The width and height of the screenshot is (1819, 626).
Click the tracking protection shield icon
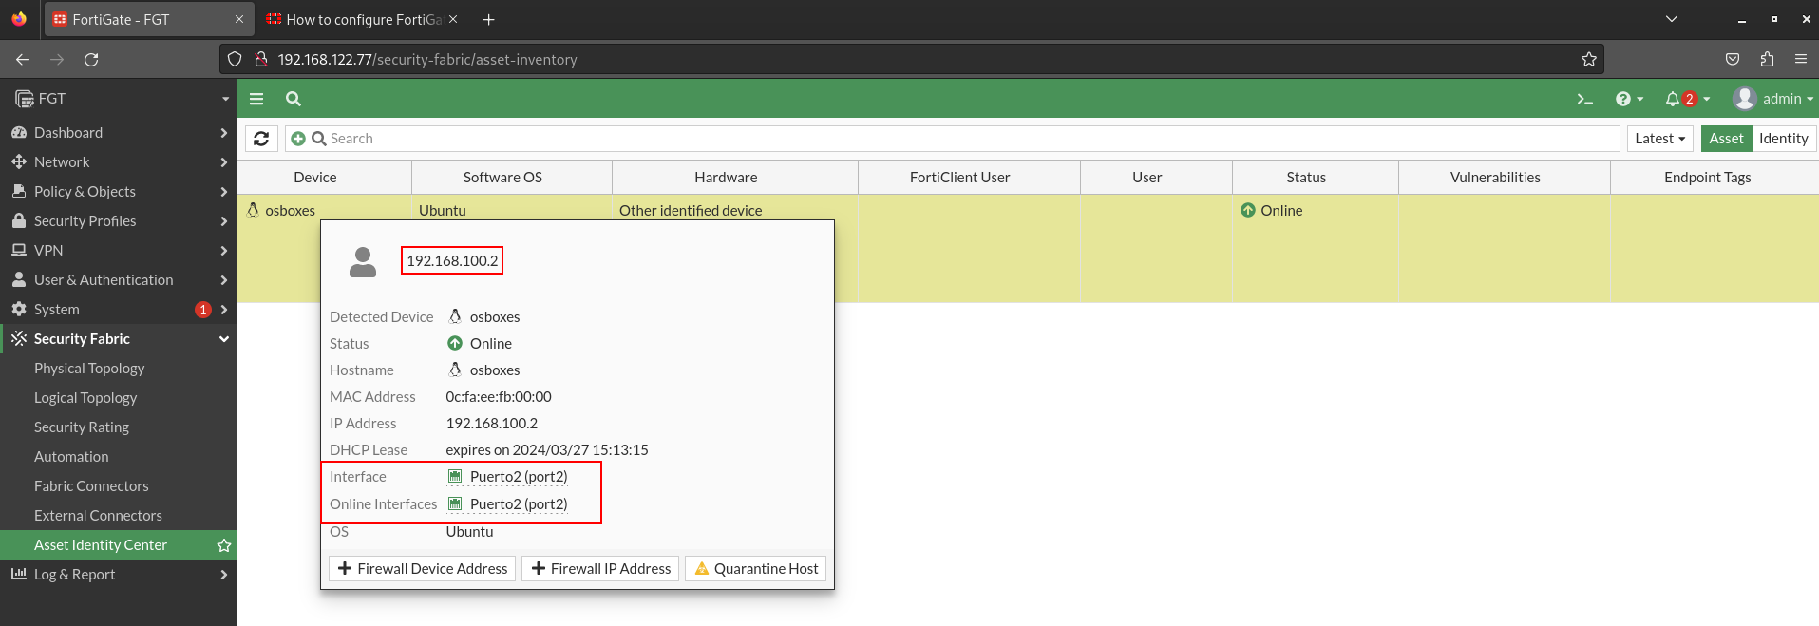click(x=235, y=60)
